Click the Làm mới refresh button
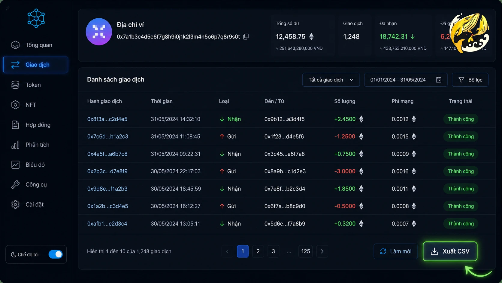 pyautogui.click(x=395, y=251)
